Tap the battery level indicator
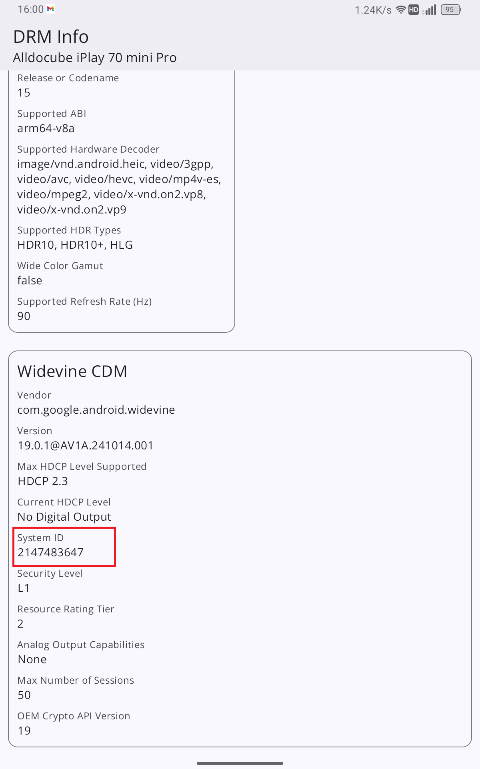 pos(450,10)
